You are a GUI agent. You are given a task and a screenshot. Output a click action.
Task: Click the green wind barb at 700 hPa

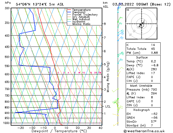[x=115, y=90]
